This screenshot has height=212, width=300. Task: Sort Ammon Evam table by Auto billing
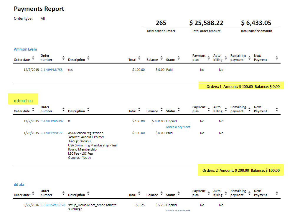[x=226, y=58]
